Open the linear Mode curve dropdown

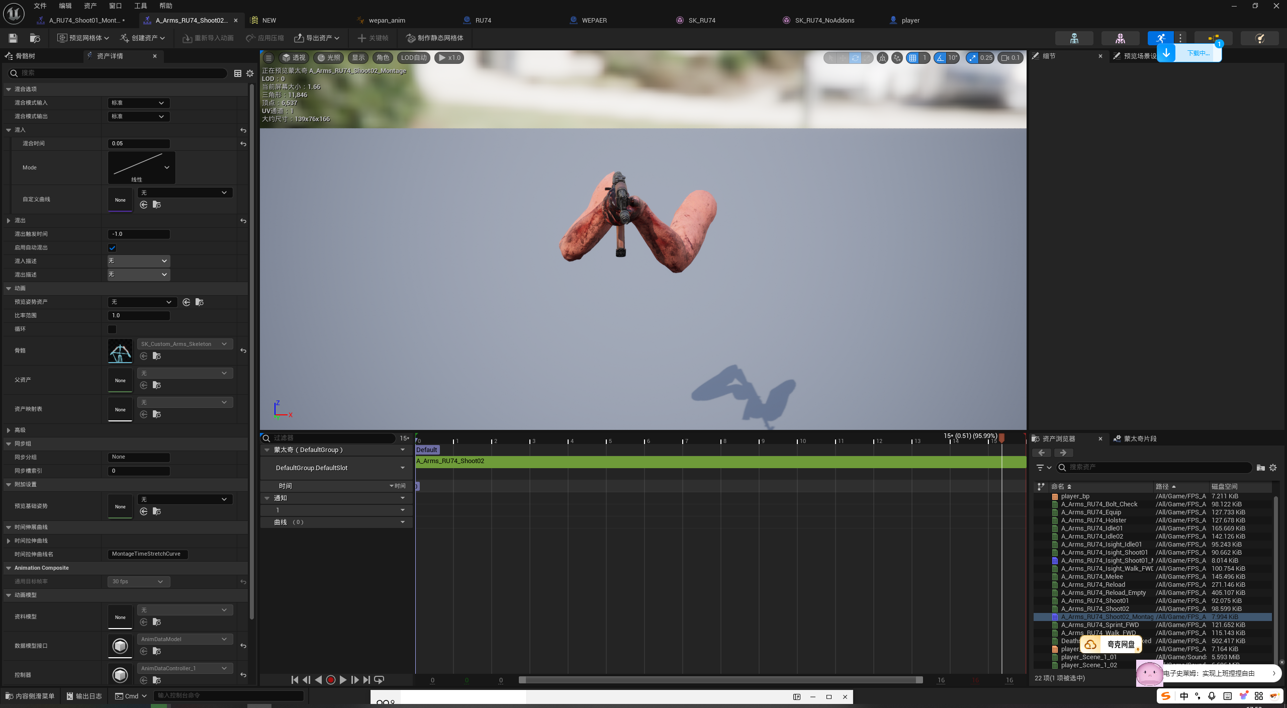pos(142,168)
